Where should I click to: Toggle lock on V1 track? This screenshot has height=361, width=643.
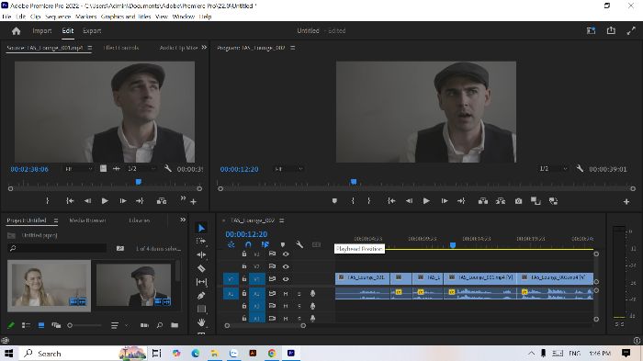click(x=244, y=279)
